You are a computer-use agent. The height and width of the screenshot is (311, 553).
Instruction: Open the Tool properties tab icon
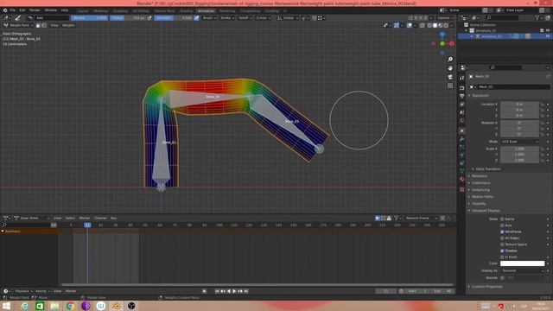462,78
